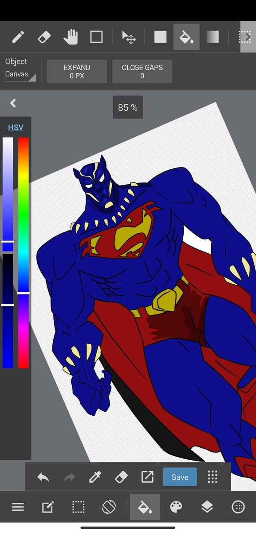This screenshot has height=533, width=256.
Task: Redo the last undone action
Action: [69, 477]
